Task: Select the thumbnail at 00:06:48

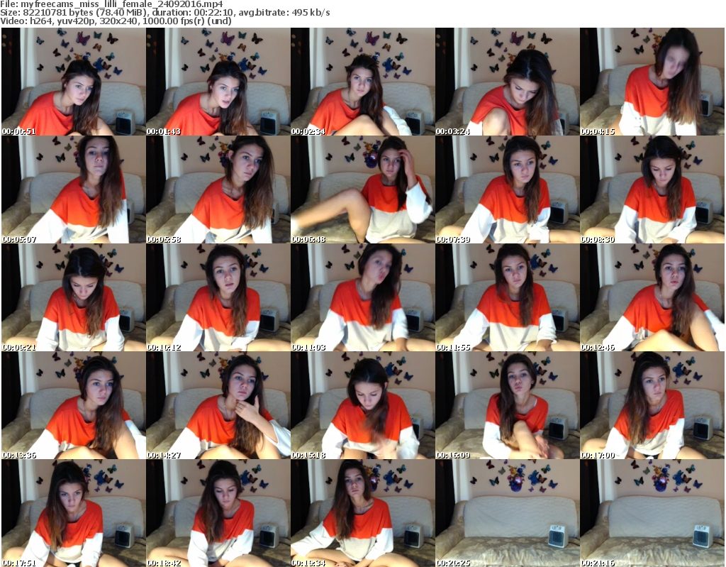Action: pos(362,190)
